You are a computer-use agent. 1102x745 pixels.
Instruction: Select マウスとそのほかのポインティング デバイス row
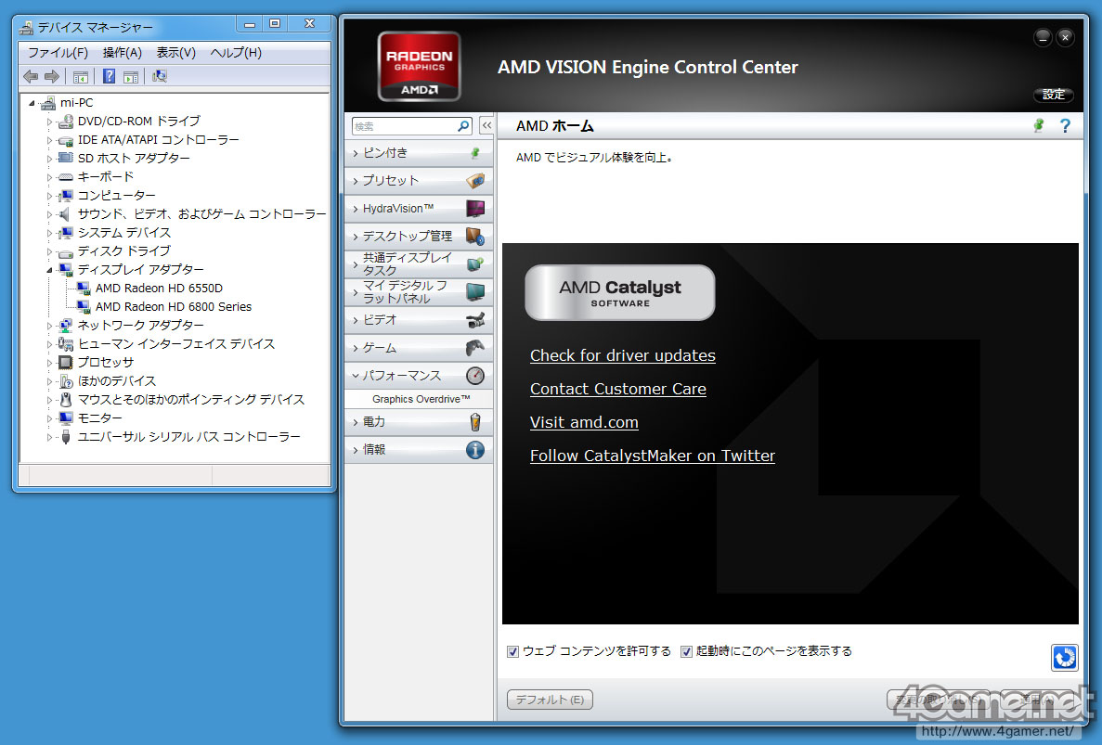pos(190,400)
